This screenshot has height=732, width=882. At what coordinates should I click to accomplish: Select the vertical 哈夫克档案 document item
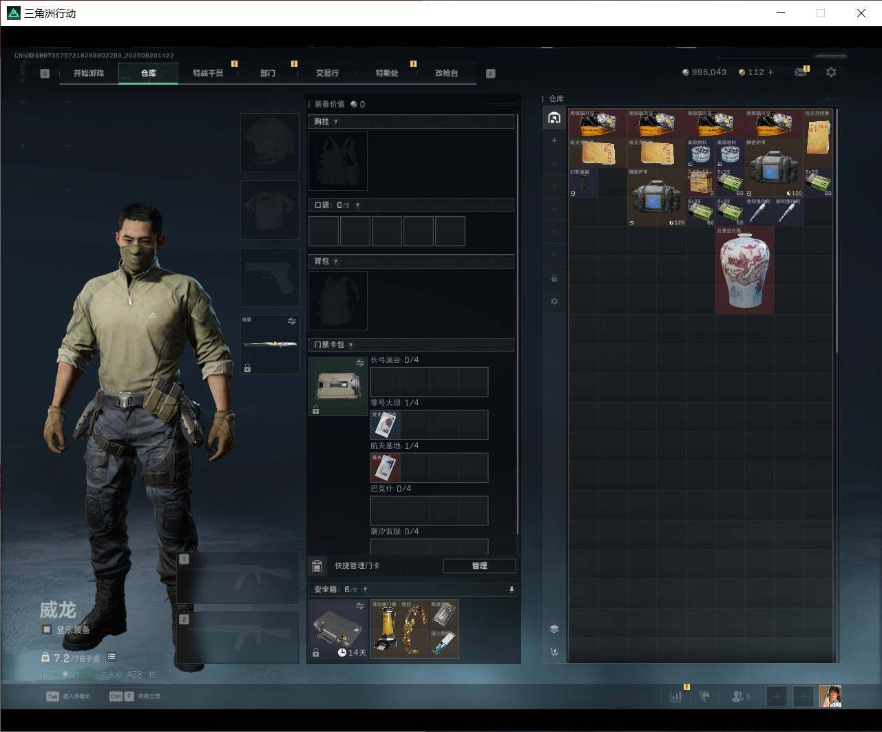[818, 138]
